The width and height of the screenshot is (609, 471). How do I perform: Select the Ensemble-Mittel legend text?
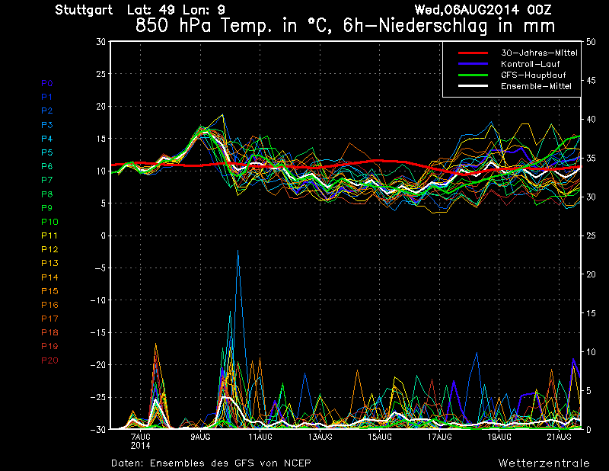tap(536, 87)
